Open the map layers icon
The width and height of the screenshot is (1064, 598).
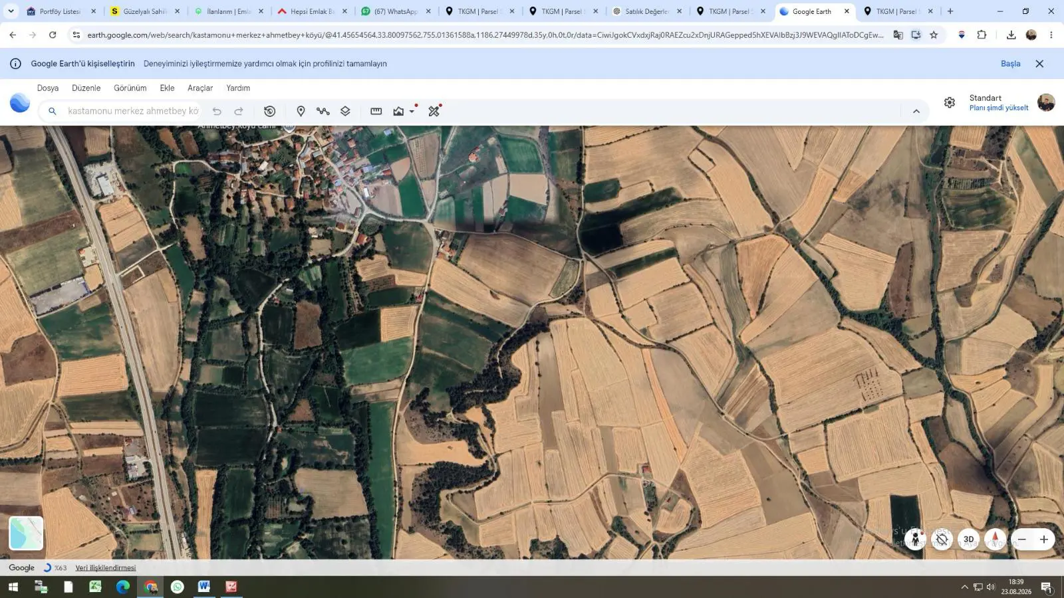345,111
